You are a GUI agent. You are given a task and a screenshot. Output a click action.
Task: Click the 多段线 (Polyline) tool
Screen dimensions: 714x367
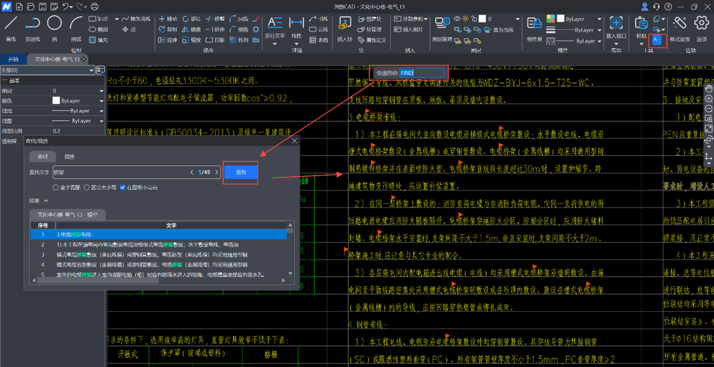tap(33, 24)
